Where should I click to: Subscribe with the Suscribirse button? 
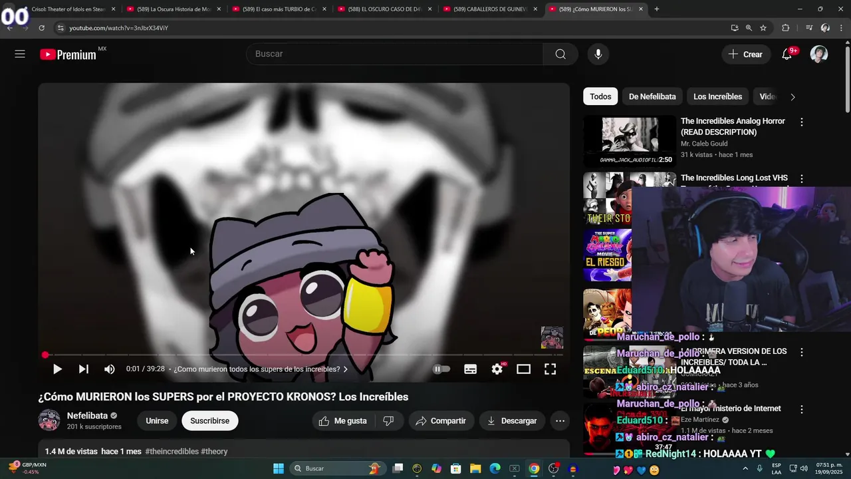(x=209, y=421)
